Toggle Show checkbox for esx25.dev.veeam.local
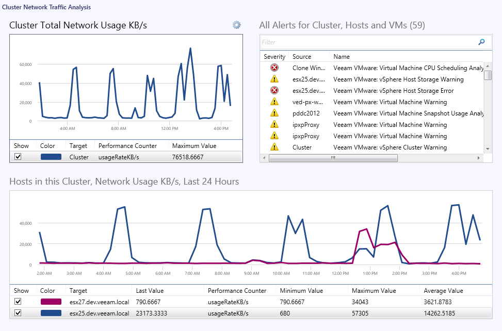This screenshot has width=502, height=331. pos(18,313)
